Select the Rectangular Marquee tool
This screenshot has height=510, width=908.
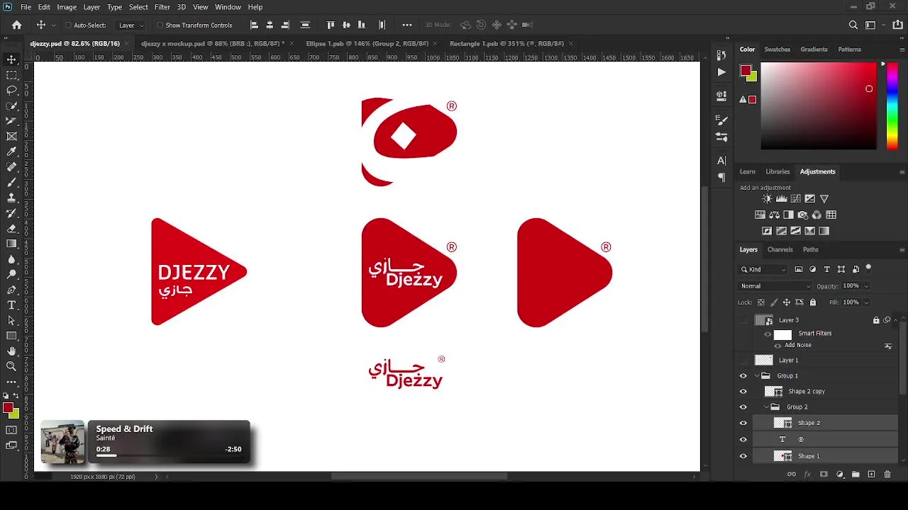coord(11,75)
